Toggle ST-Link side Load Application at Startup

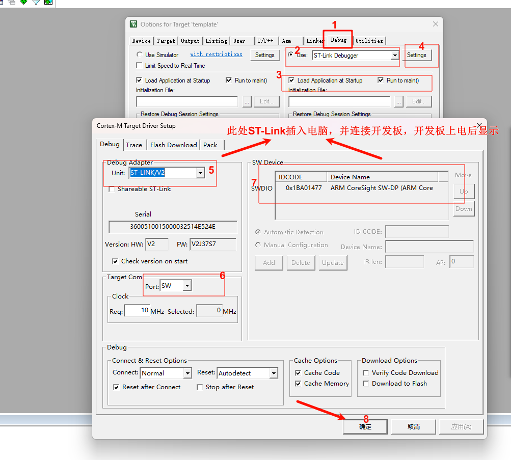click(x=291, y=80)
